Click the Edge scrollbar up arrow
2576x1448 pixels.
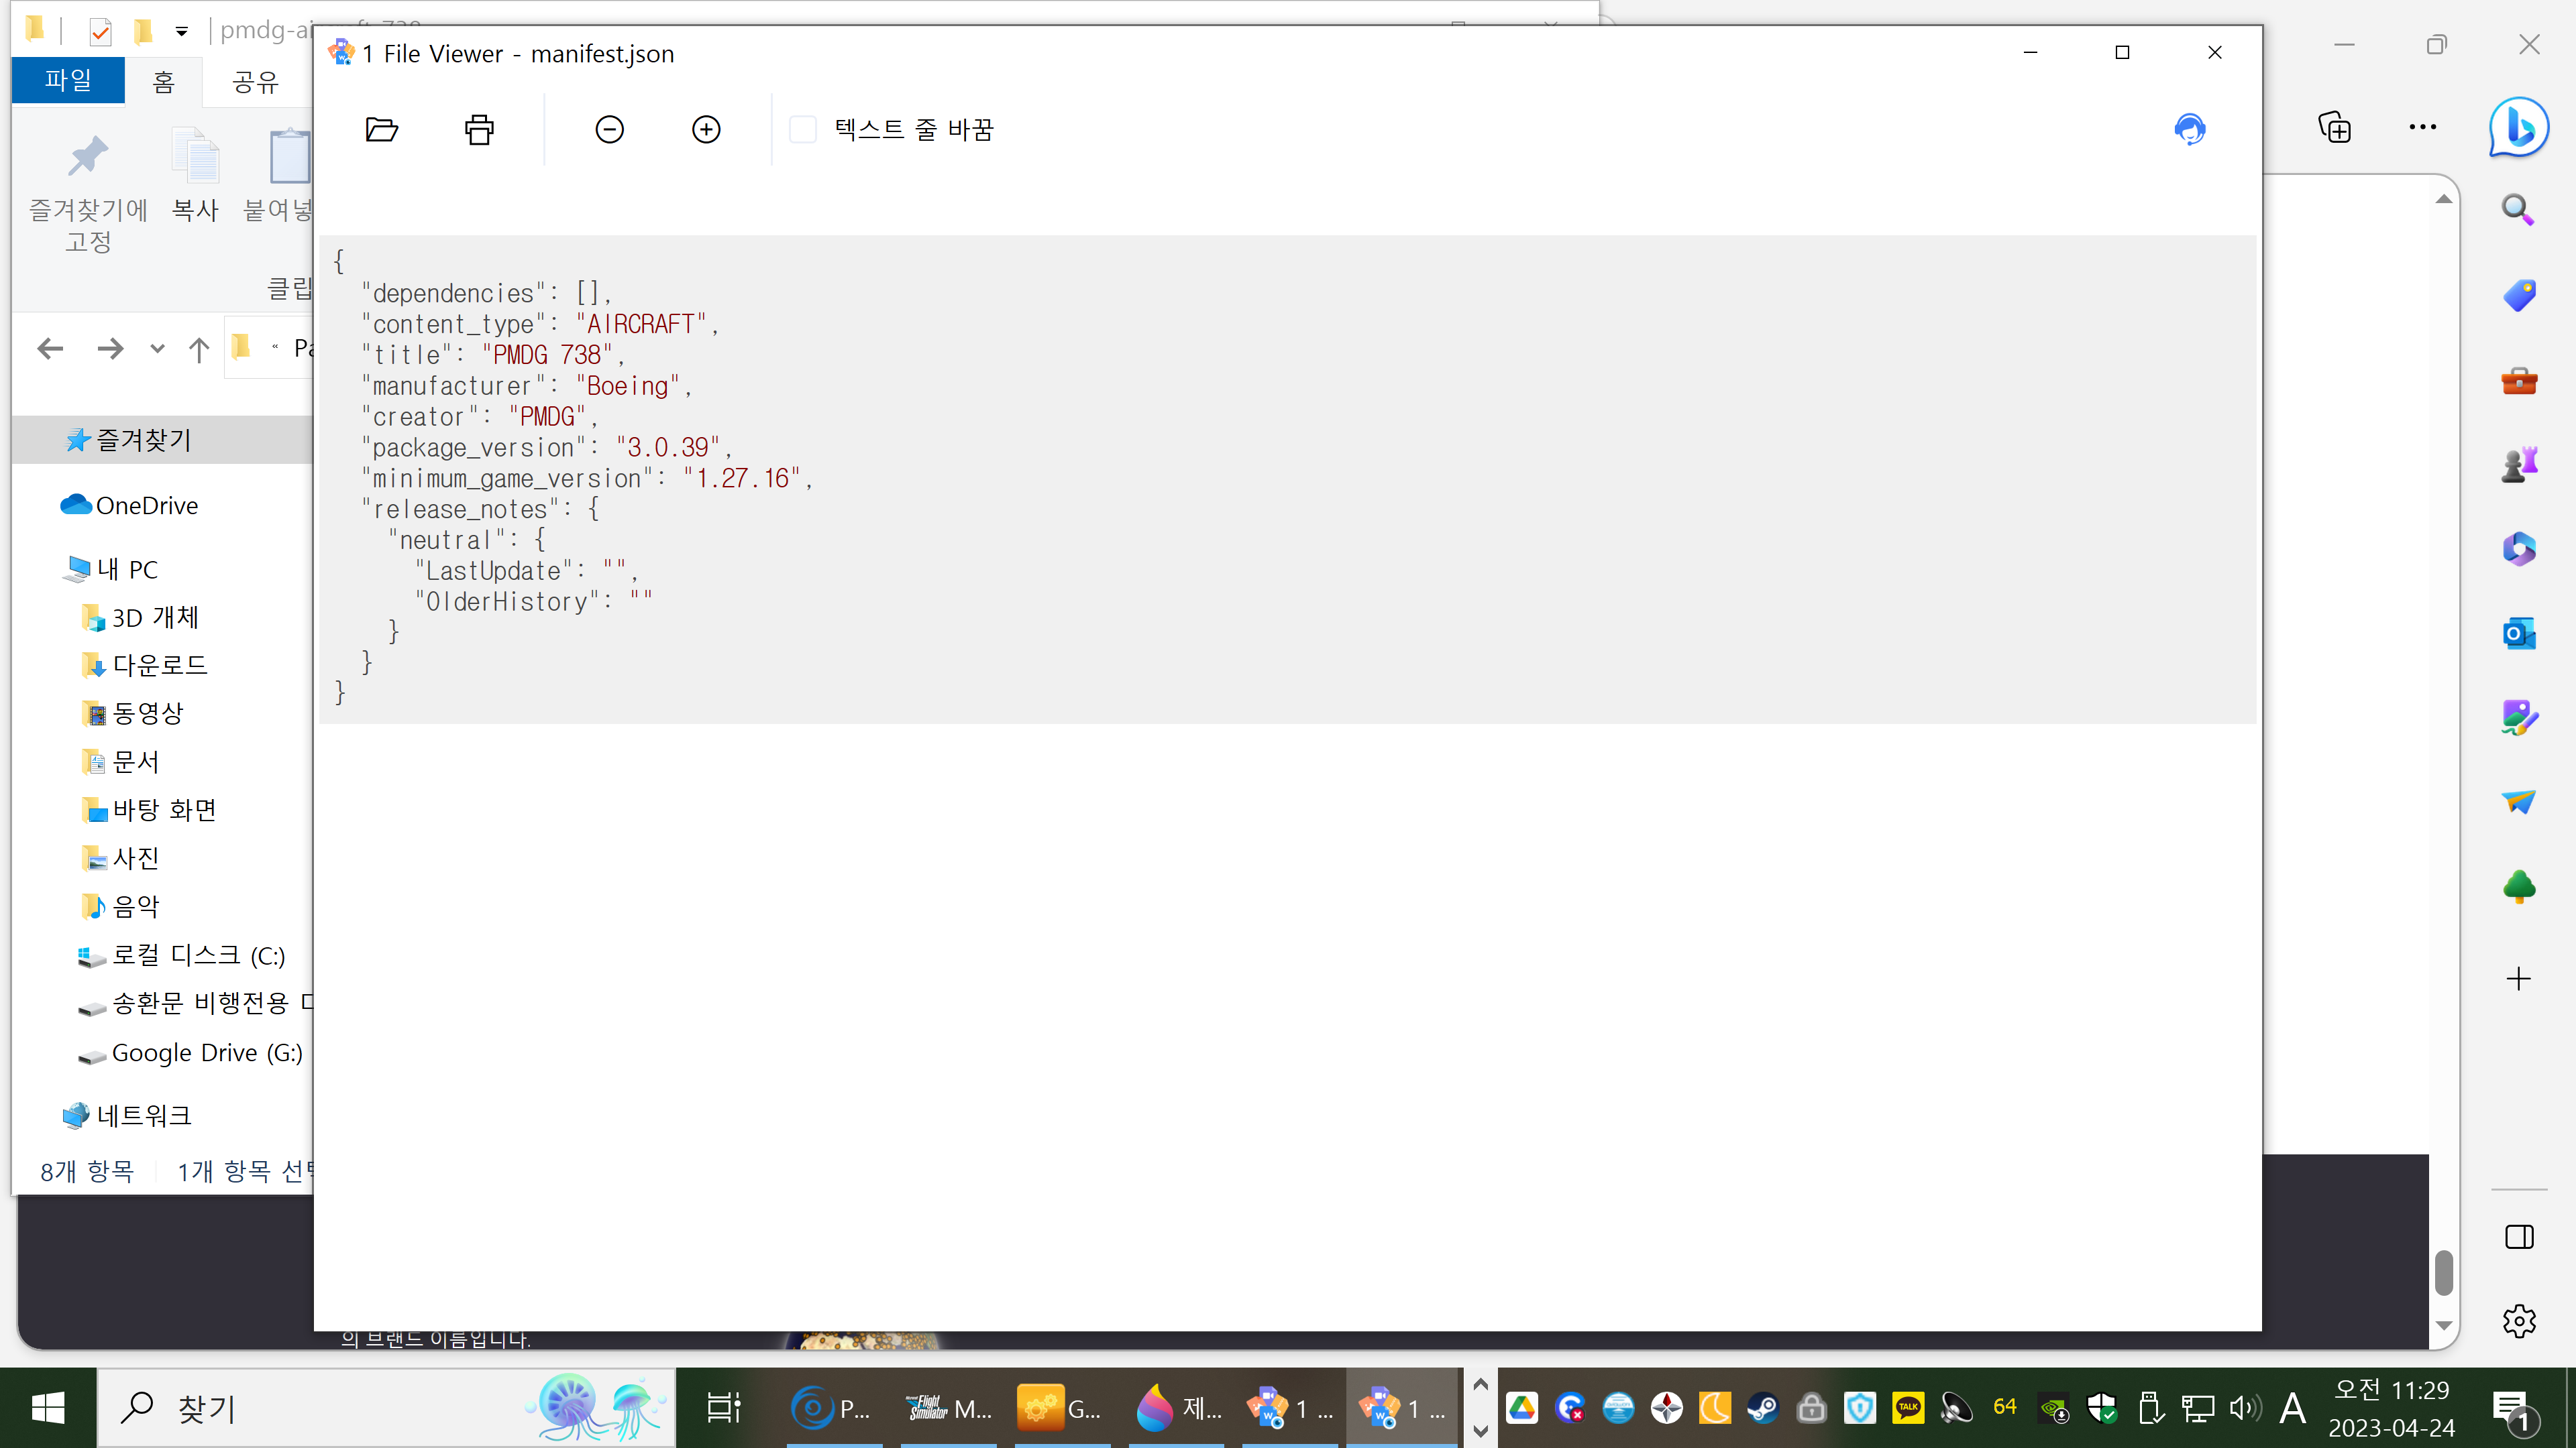pyautogui.click(x=2444, y=199)
